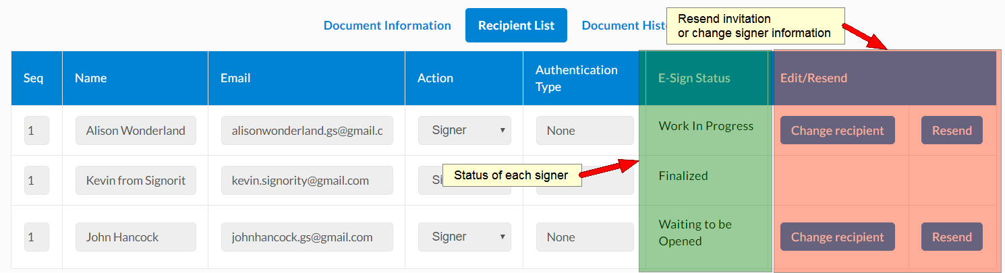Open the Document Information tab
This screenshot has height=273, width=1005.
coord(387,26)
